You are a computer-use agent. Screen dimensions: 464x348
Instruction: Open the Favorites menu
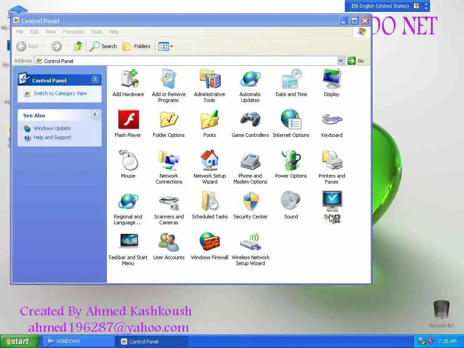73,32
